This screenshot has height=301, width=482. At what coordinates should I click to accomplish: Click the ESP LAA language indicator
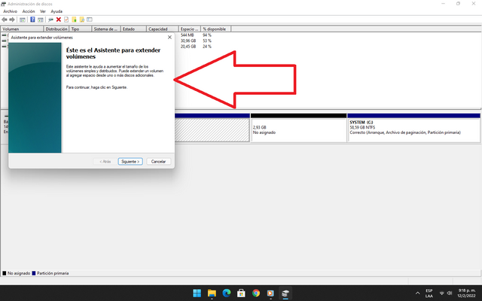click(x=429, y=293)
